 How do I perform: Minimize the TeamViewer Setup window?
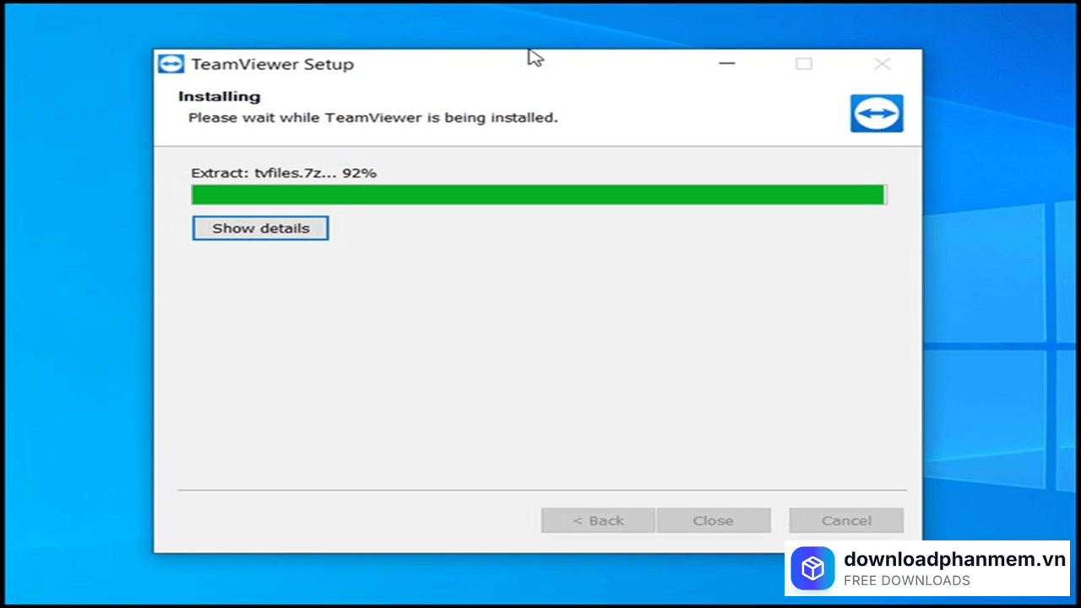click(727, 64)
